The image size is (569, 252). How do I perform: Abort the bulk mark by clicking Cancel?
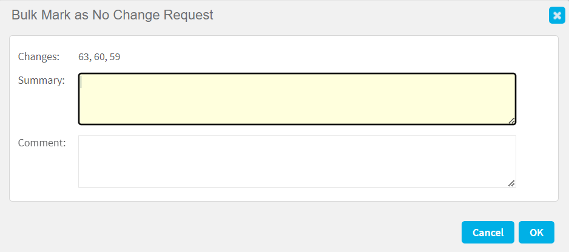click(x=488, y=232)
